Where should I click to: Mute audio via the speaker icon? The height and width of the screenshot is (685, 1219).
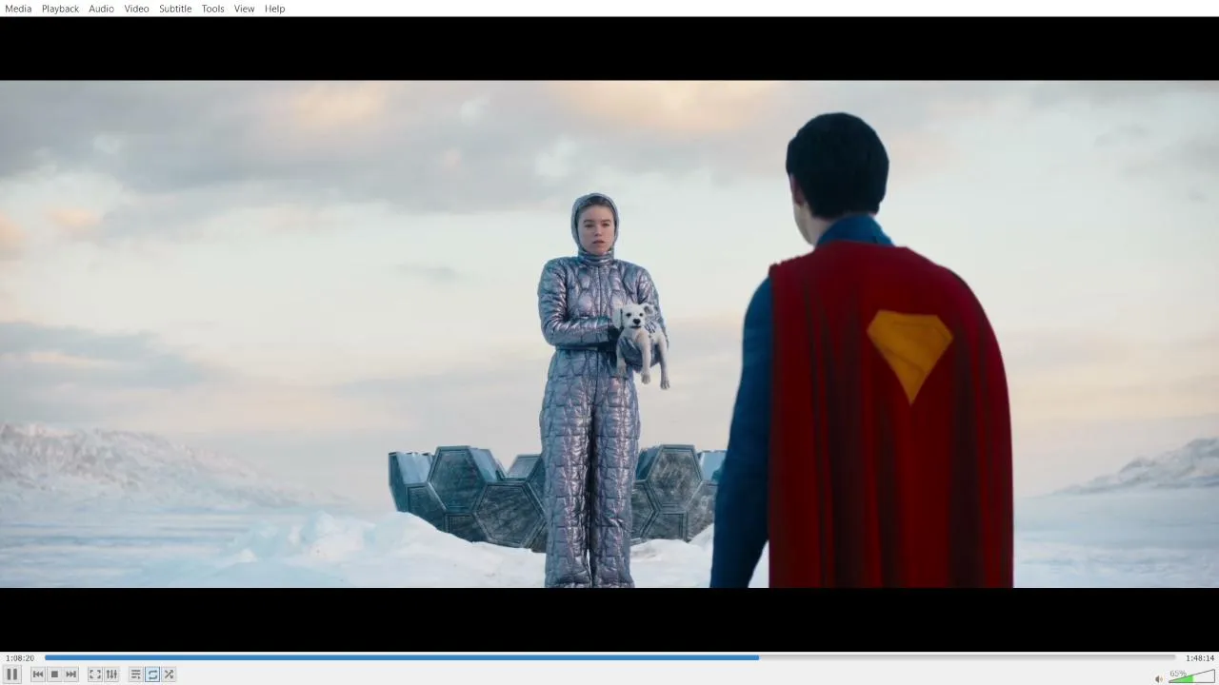pyautogui.click(x=1159, y=678)
